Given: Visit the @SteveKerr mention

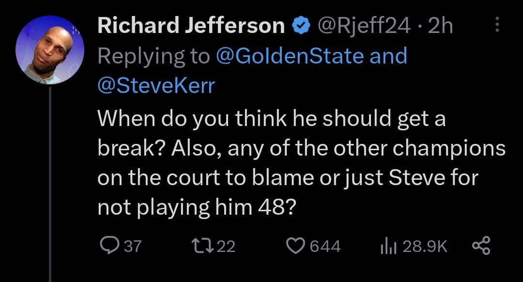Looking at the screenshot, I should [x=156, y=85].
